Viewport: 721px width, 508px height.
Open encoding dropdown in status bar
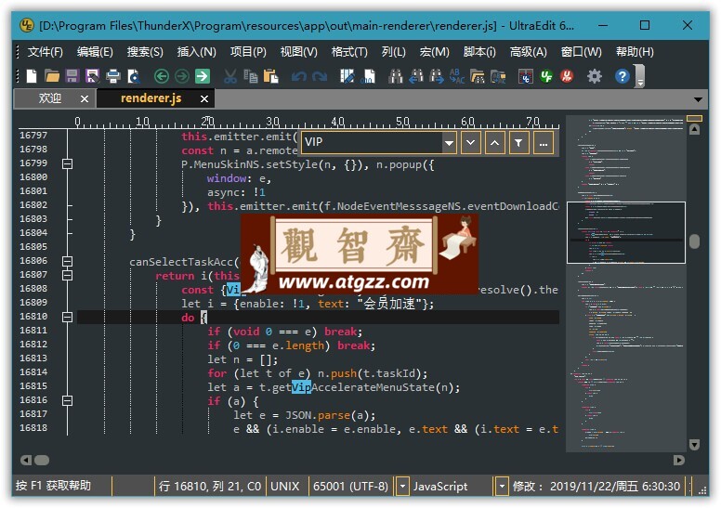coord(402,486)
